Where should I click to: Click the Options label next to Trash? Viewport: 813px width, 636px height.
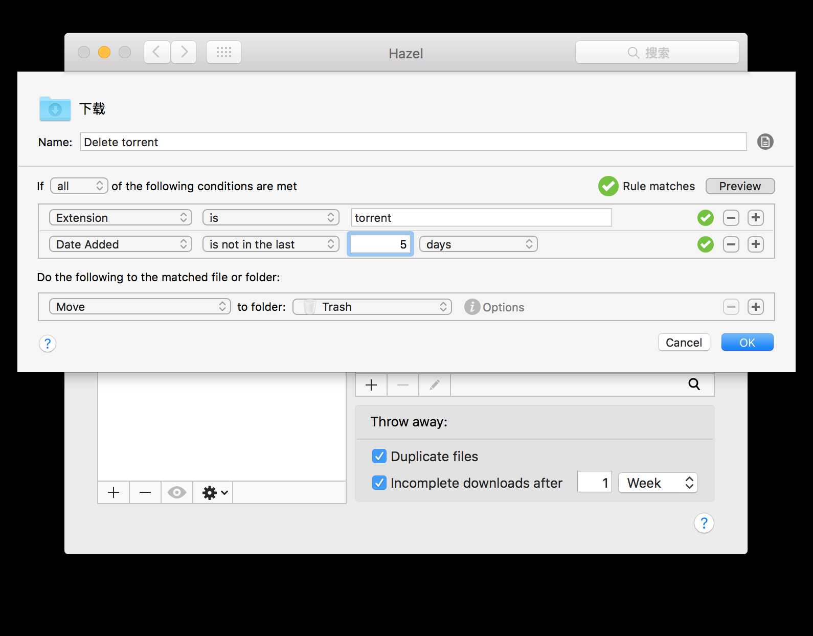(503, 307)
